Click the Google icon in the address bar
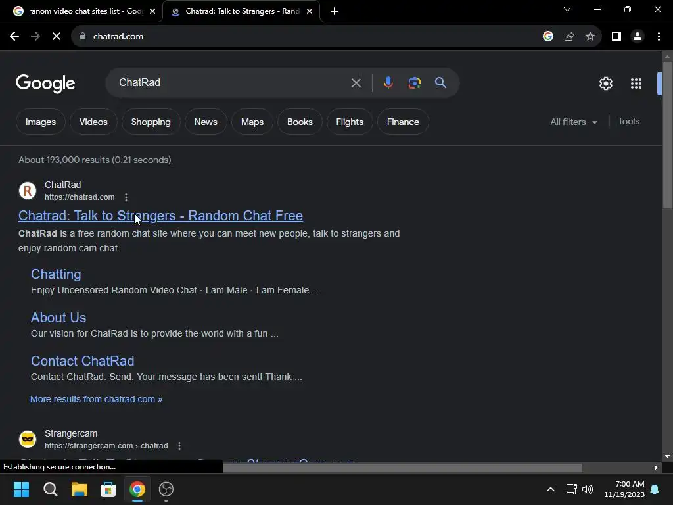Screen dimensions: 673x505 pos(547,37)
